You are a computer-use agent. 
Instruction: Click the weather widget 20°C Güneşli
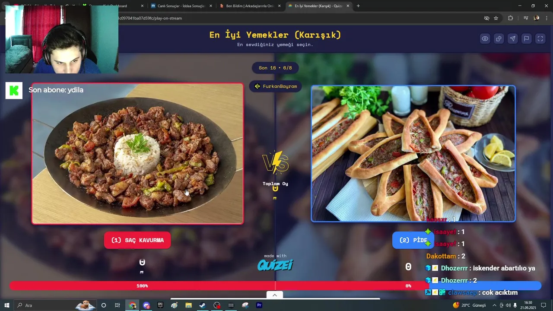[469, 305]
